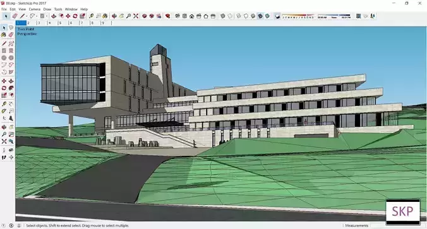Open 3D Warehouse from the toolbar
Image resolution: width=427 pixels, height=229 pixels.
pyautogui.click(x=144, y=16)
